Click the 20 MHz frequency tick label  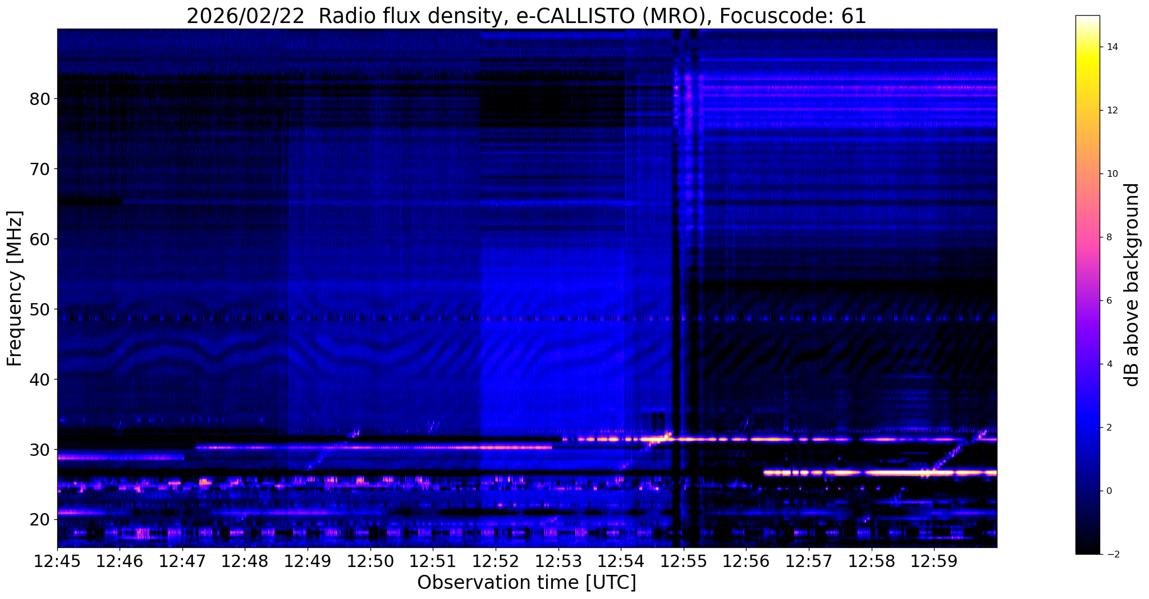pos(40,520)
